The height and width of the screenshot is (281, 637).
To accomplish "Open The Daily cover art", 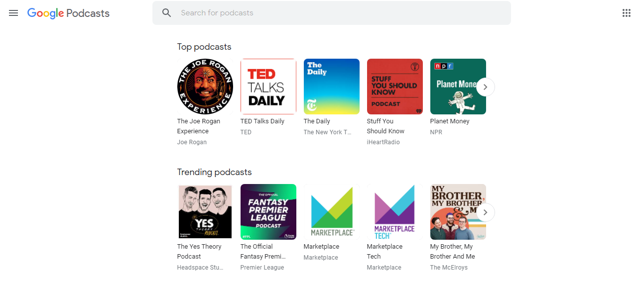I will [x=332, y=87].
